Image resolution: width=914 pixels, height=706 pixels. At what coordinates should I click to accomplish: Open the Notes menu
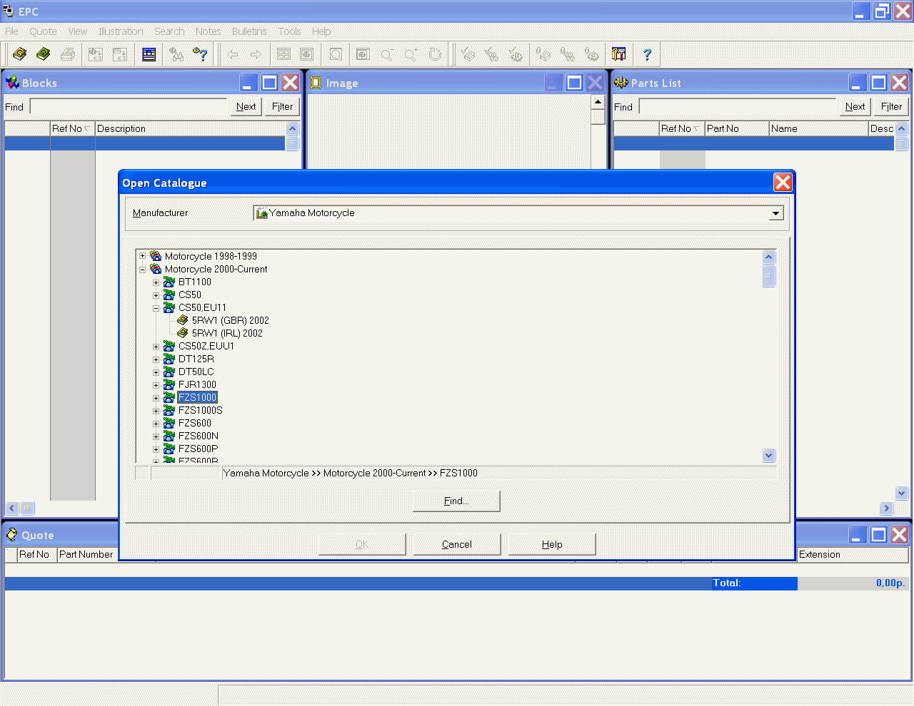coord(208,31)
